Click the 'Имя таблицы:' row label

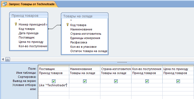[x=26, y=73]
